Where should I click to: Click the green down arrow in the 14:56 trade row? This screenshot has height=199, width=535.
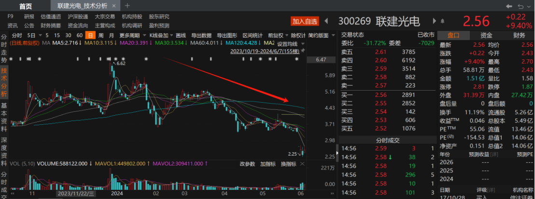(391, 157)
